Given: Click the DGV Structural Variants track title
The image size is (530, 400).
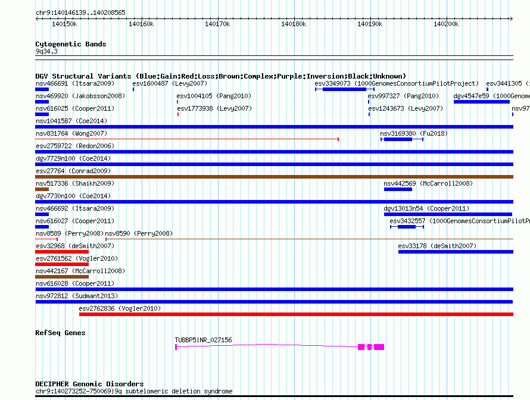Looking at the screenshot, I should pos(221,76).
